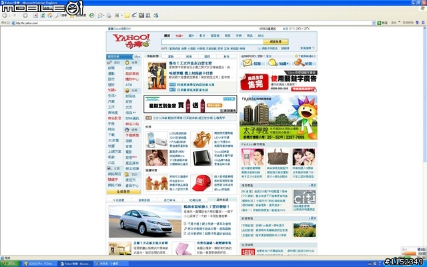
Task: Click the citi logo thumbnail
Action: pyautogui.click(x=304, y=197)
